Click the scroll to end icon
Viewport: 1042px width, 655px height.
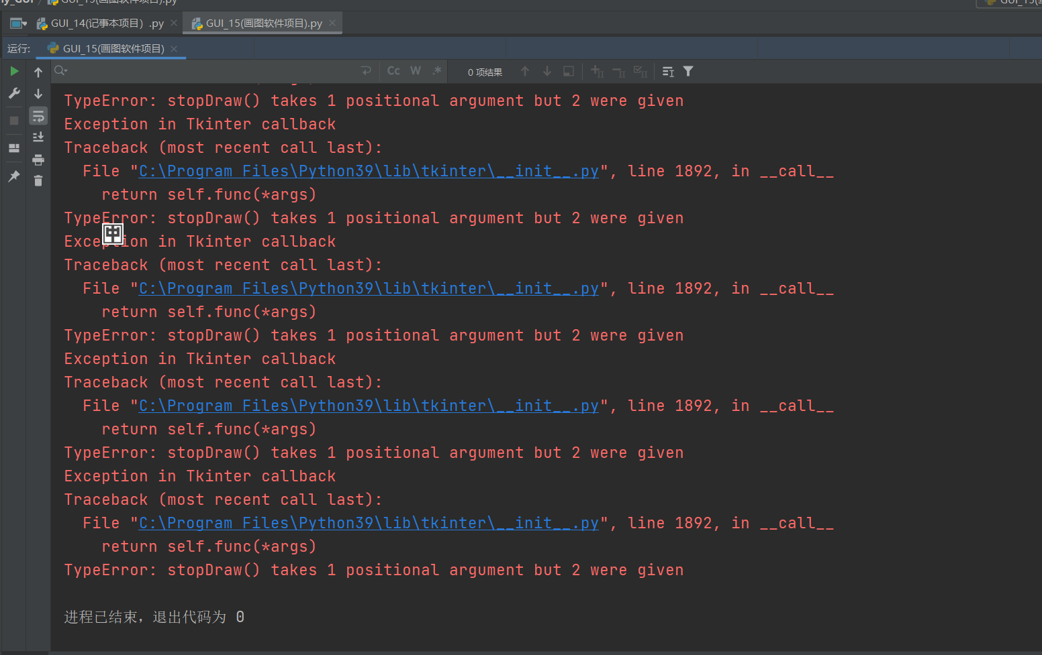(x=38, y=137)
